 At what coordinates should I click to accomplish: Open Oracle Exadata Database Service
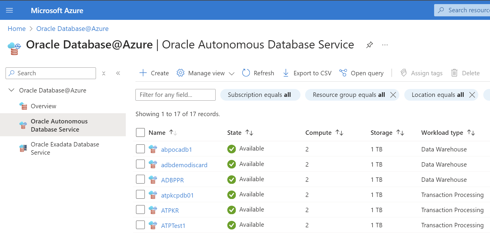[65, 149]
